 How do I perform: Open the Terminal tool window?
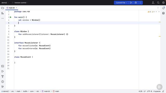(x=3, y=66)
